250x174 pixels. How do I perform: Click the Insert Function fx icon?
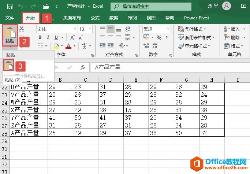pos(83,67)
